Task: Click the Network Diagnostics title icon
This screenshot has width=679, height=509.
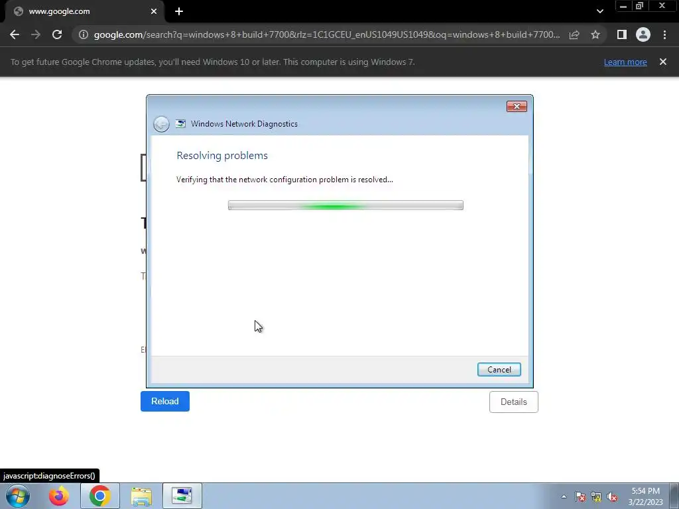Action: (x=180, y=124)
